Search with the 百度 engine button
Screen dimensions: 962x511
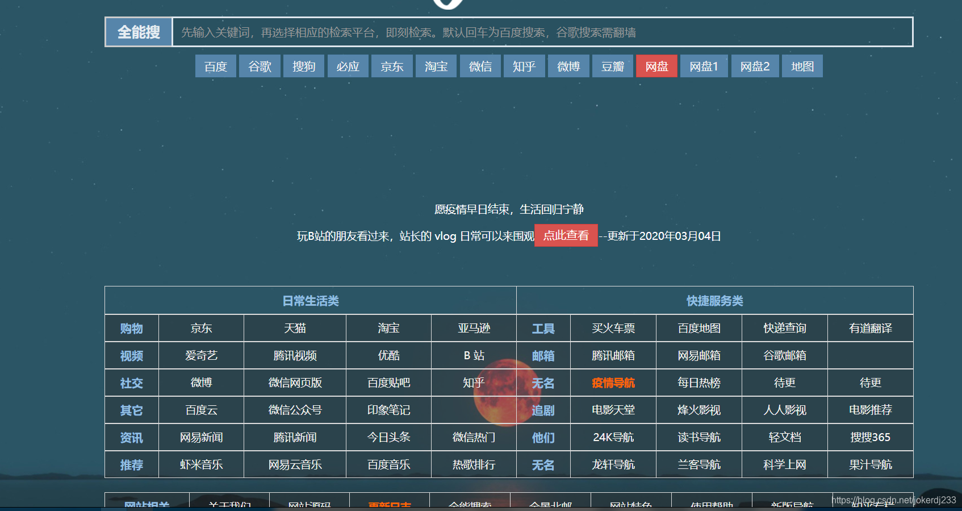(216, 66)
